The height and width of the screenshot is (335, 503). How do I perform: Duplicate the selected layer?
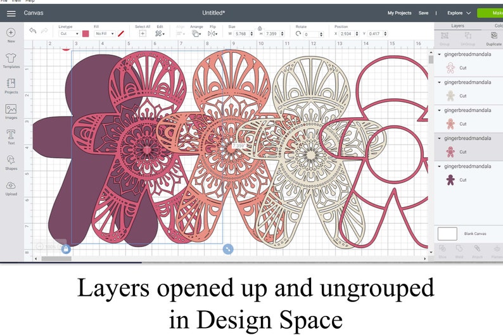click(494, 38)
